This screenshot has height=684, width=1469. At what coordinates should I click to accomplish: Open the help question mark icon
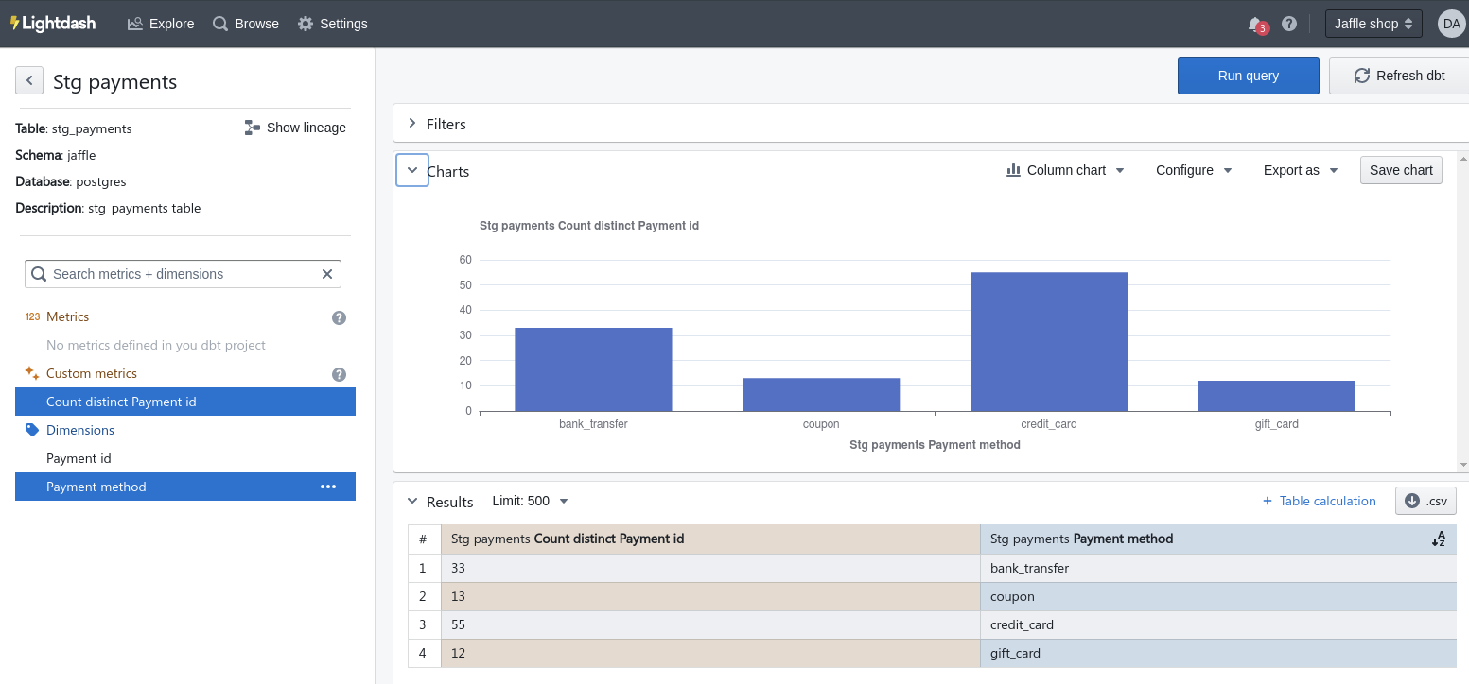(x=1288, y=24)
